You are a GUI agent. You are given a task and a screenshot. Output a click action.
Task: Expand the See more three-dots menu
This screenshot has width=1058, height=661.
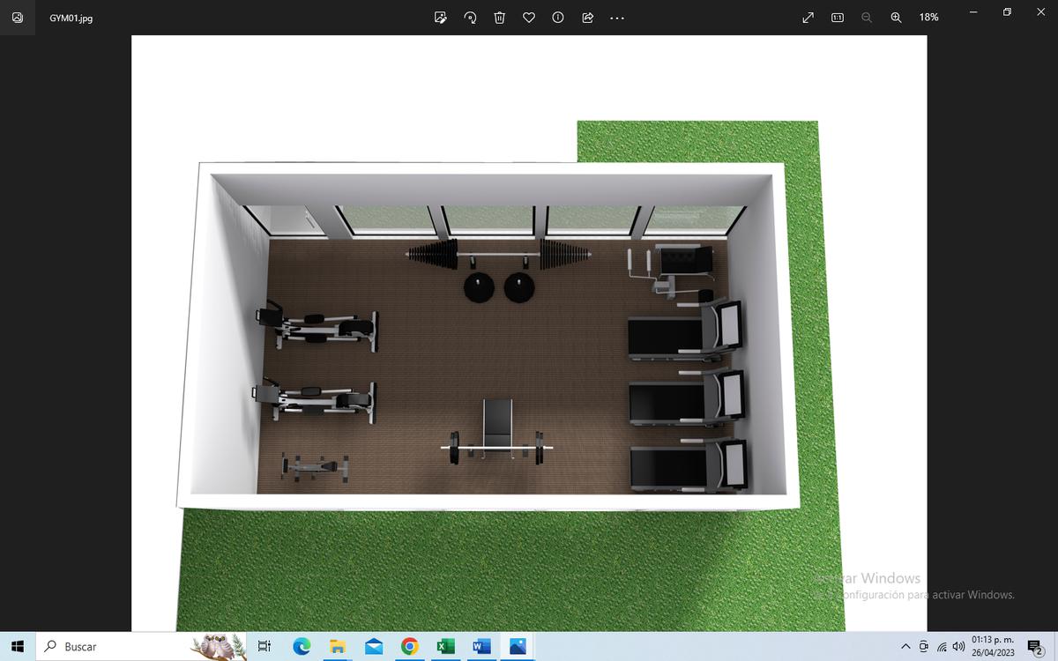coord(616,18)
